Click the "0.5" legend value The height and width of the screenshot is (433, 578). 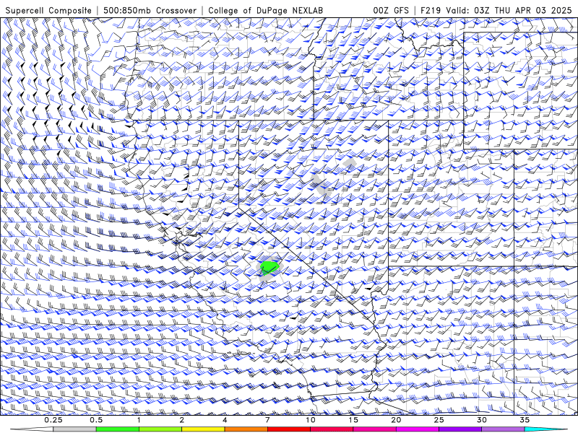coord(96,420)
